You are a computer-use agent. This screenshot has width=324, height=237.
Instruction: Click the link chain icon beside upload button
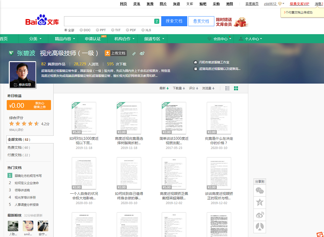coord(134,54)
